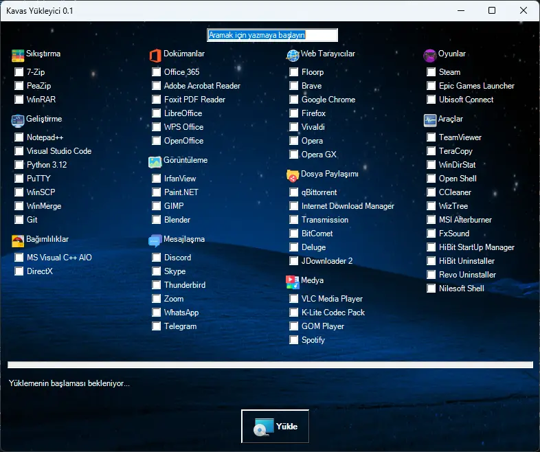Screen dimensions: 540x452
Task: Click the Yükle install button
Action: click(x=275, y=426)
